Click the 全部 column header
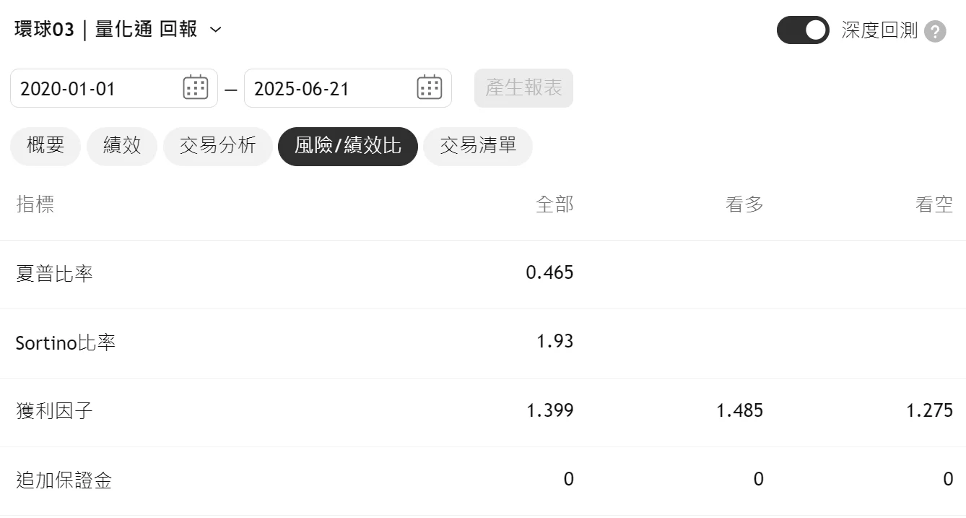 [554, 204]
